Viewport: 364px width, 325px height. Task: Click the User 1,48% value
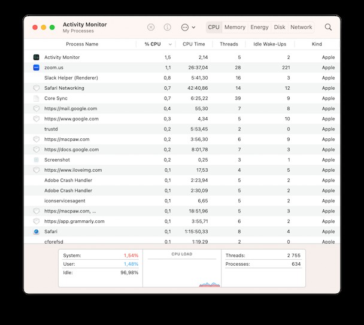131,264
